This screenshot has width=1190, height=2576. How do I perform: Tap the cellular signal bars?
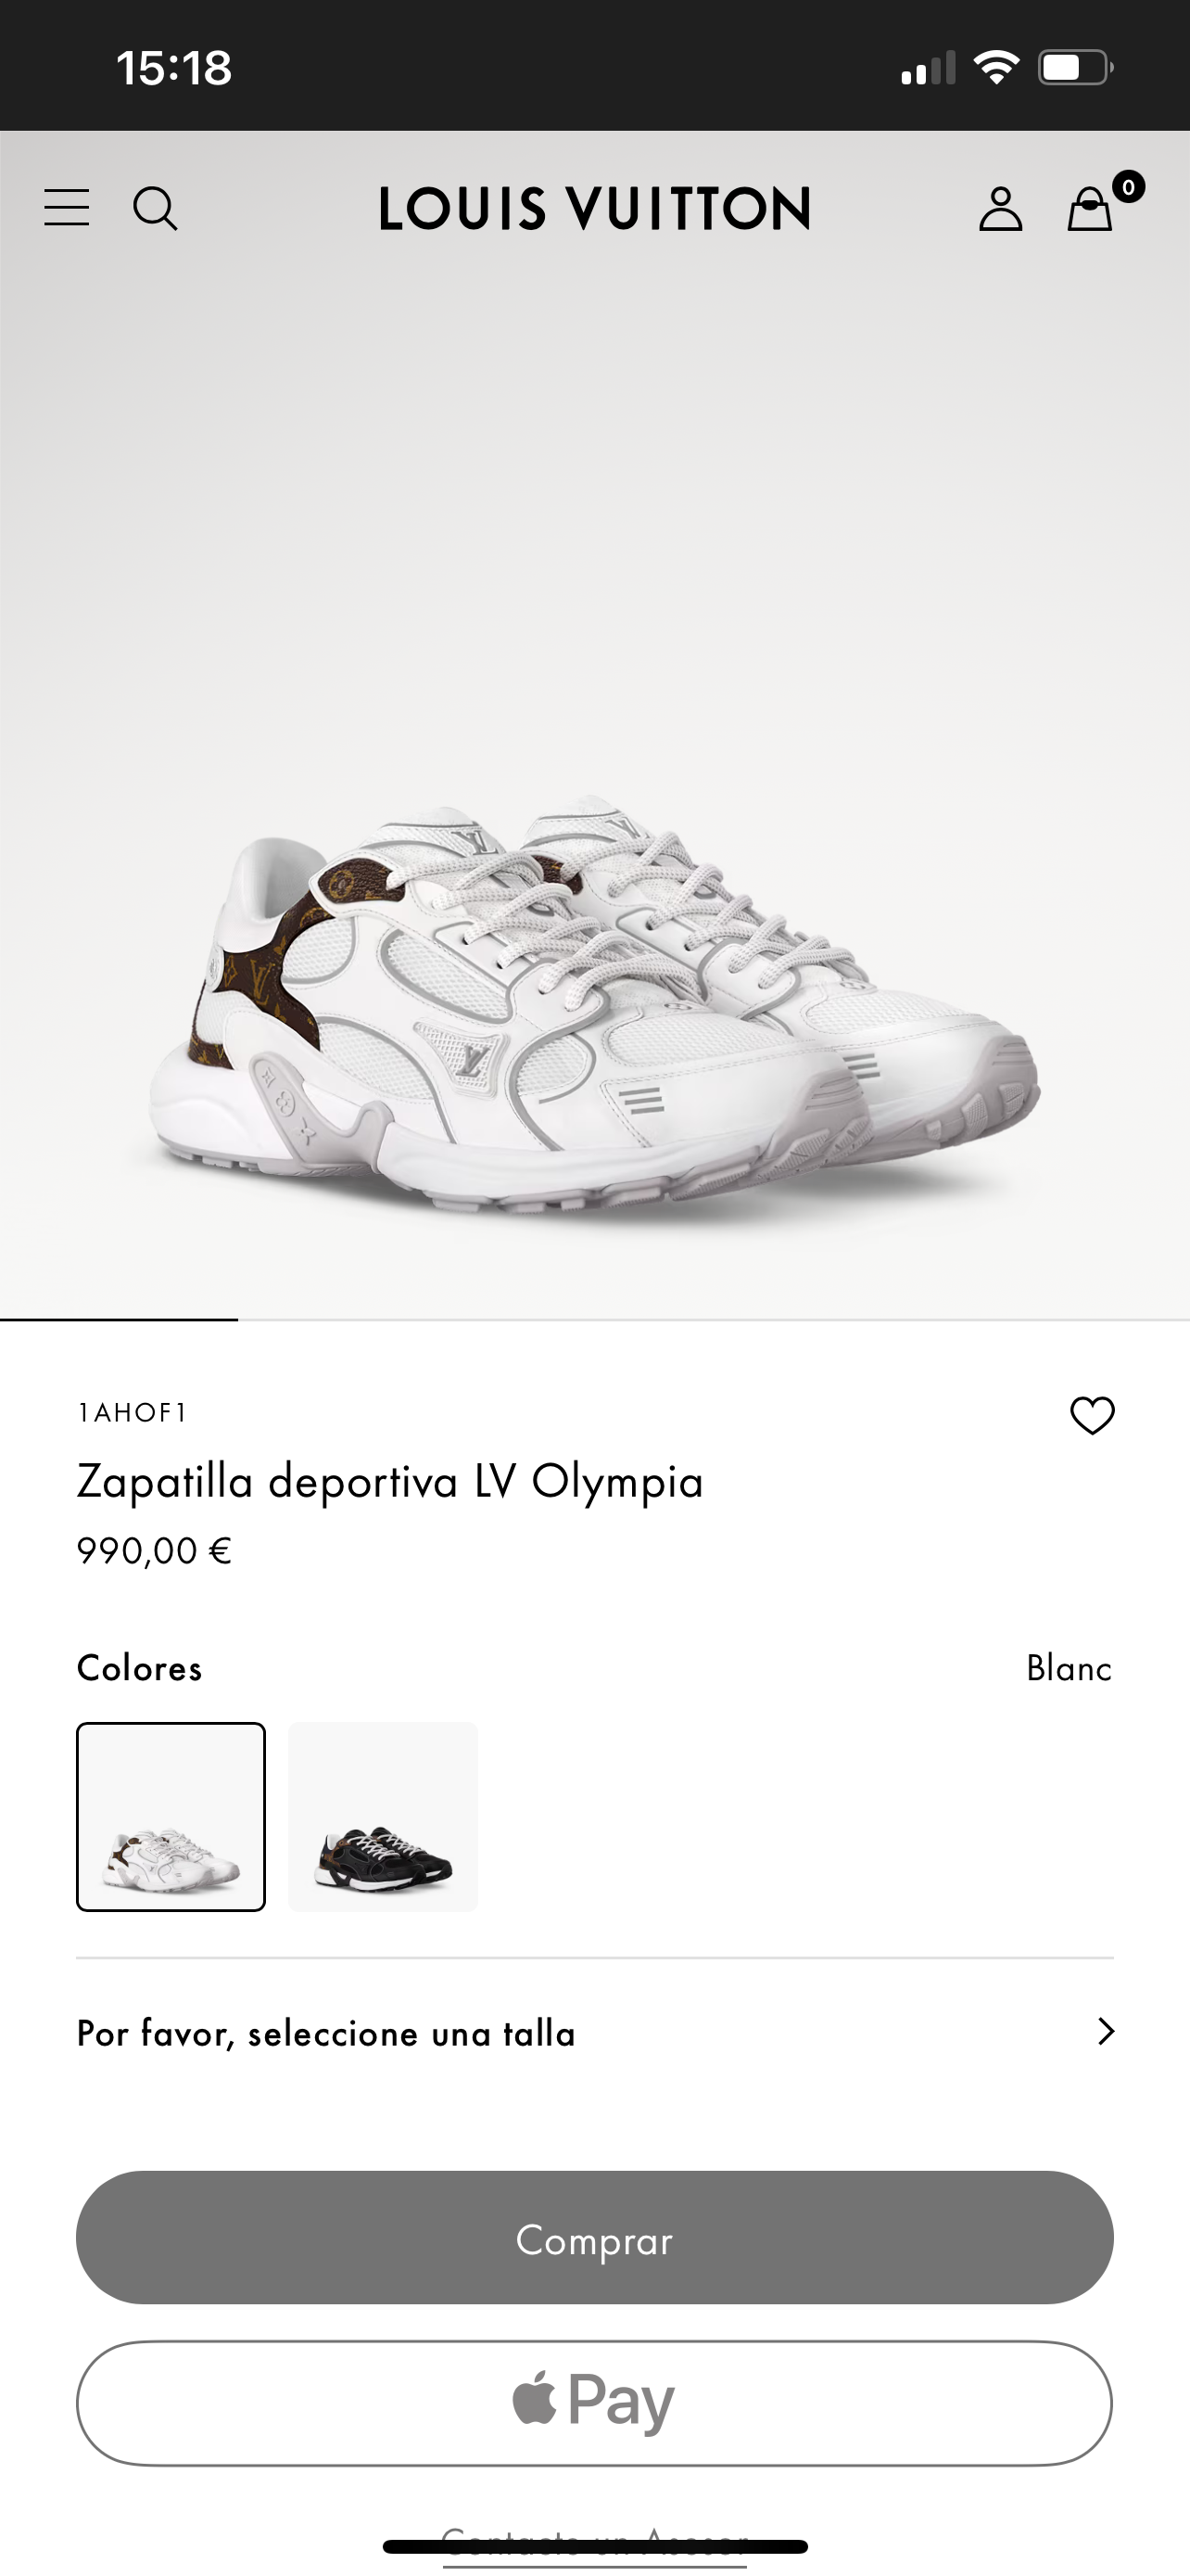point(927,69)
